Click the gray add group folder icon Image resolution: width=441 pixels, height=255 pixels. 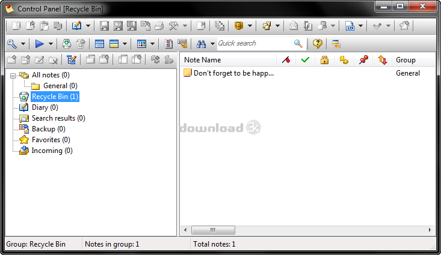tap(12, 59)
